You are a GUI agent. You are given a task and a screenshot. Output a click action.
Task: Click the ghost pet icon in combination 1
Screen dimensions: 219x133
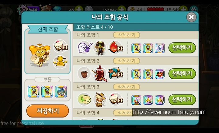(x=85, y=48)
